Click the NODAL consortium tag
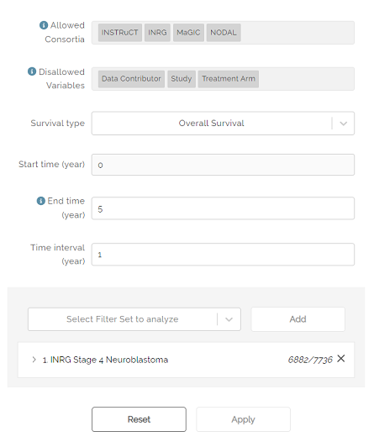This screenshot has width=374, height=442. point(224,33)
